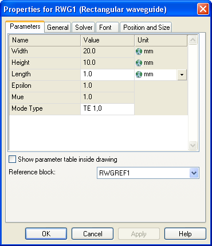Viewport: 212px width, 246px height.
Task: Select the Length value field
Action: pos(108,75)
